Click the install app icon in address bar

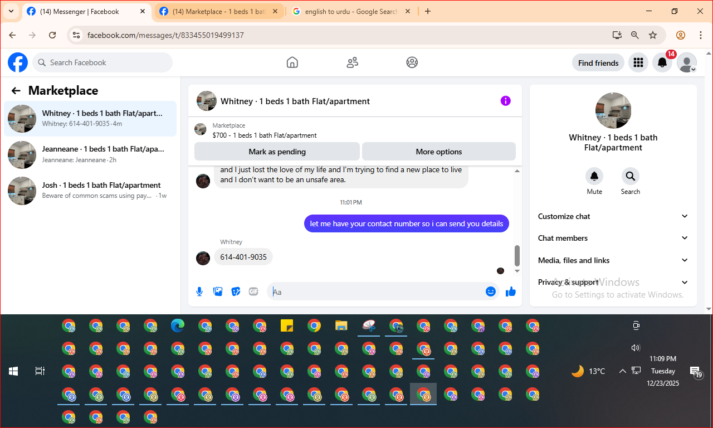click(617, 35)
